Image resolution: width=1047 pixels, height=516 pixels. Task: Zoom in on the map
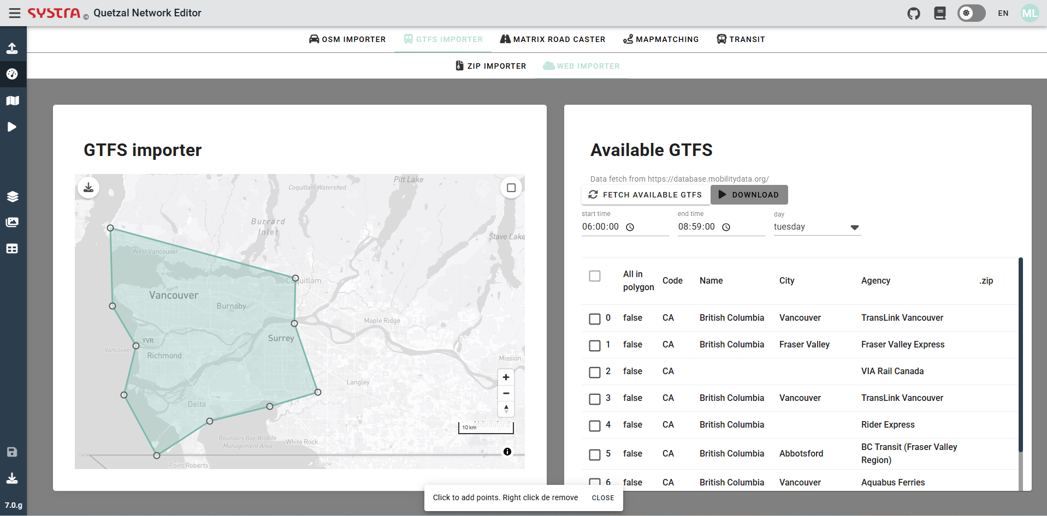(x=506, y=377)
